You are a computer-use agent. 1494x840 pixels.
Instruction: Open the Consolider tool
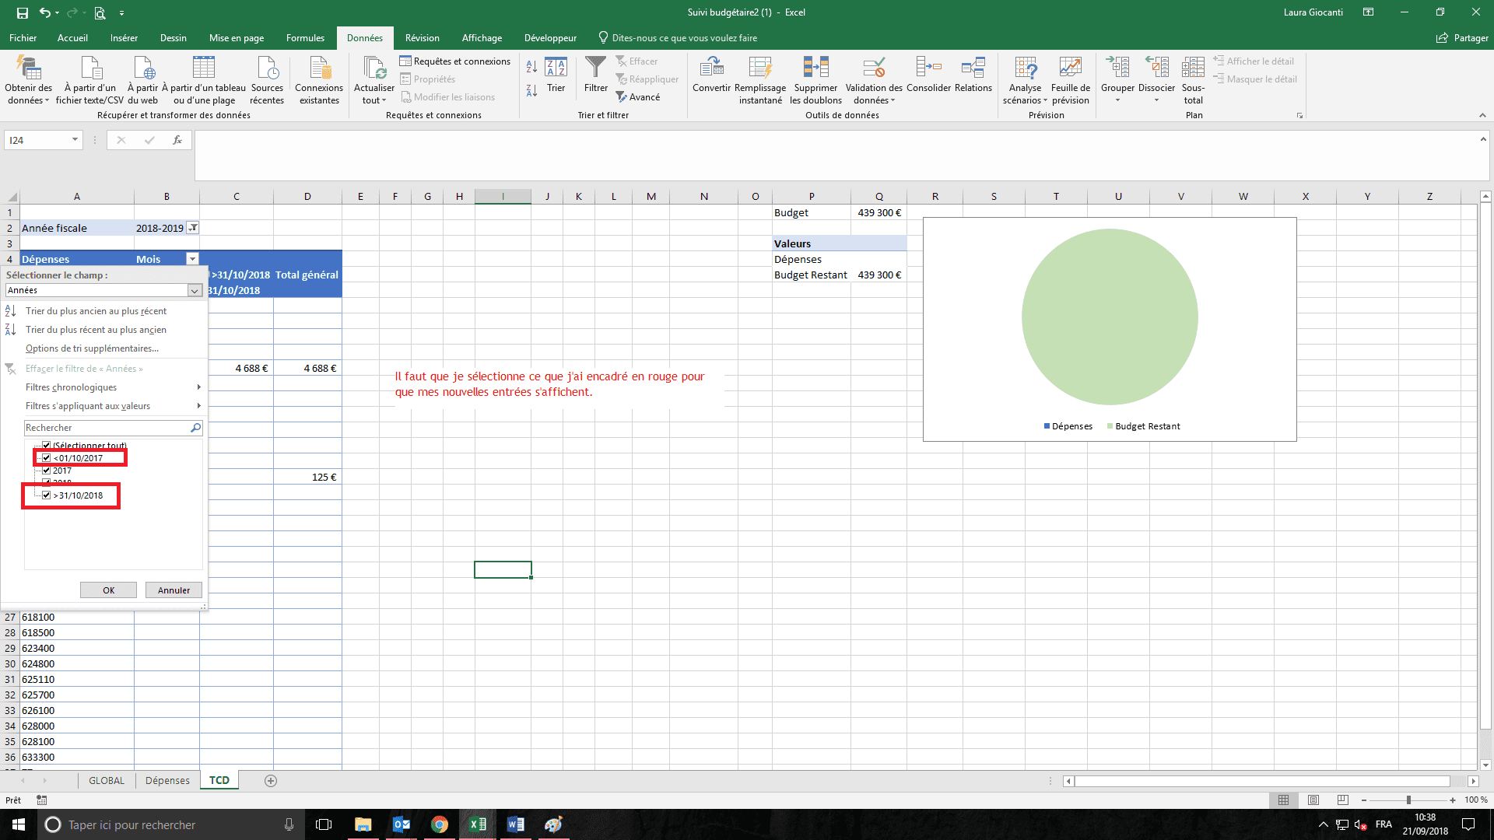[x=928, y=68]
